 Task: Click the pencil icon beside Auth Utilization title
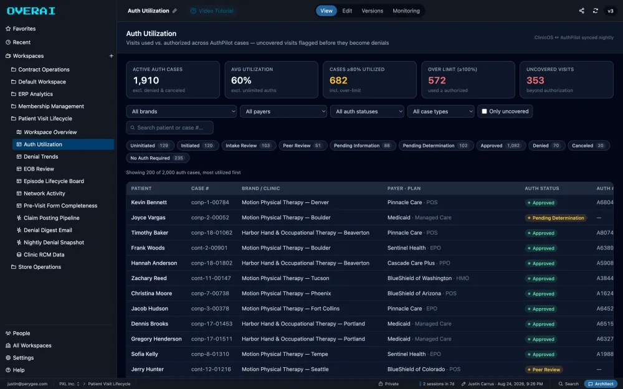[x=174, y=11]
